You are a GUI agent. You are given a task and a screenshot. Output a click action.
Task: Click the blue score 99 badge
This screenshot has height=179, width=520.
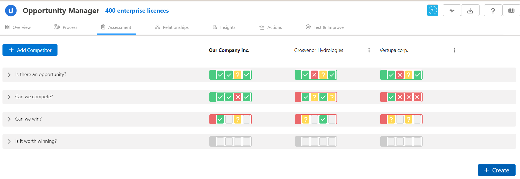pyautogui.click(x=433, y=10)
